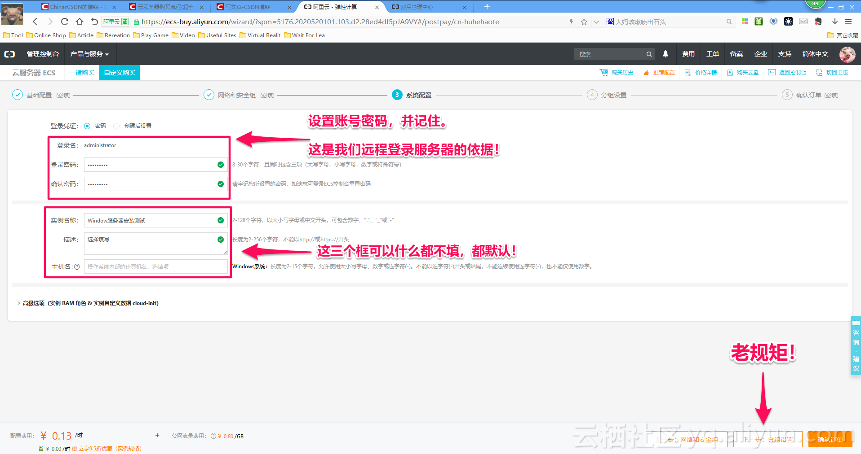Open 购买历史 cart link

pyautogui.click(x=617, y=73)
